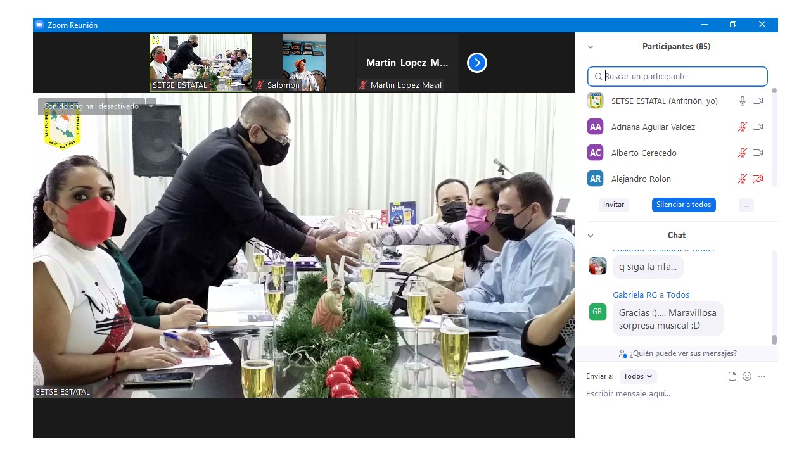This screenshot has height=456, width=811.
Task: Toggle Alberto Cerecedo's video camera icon
Action: (757, 153)
